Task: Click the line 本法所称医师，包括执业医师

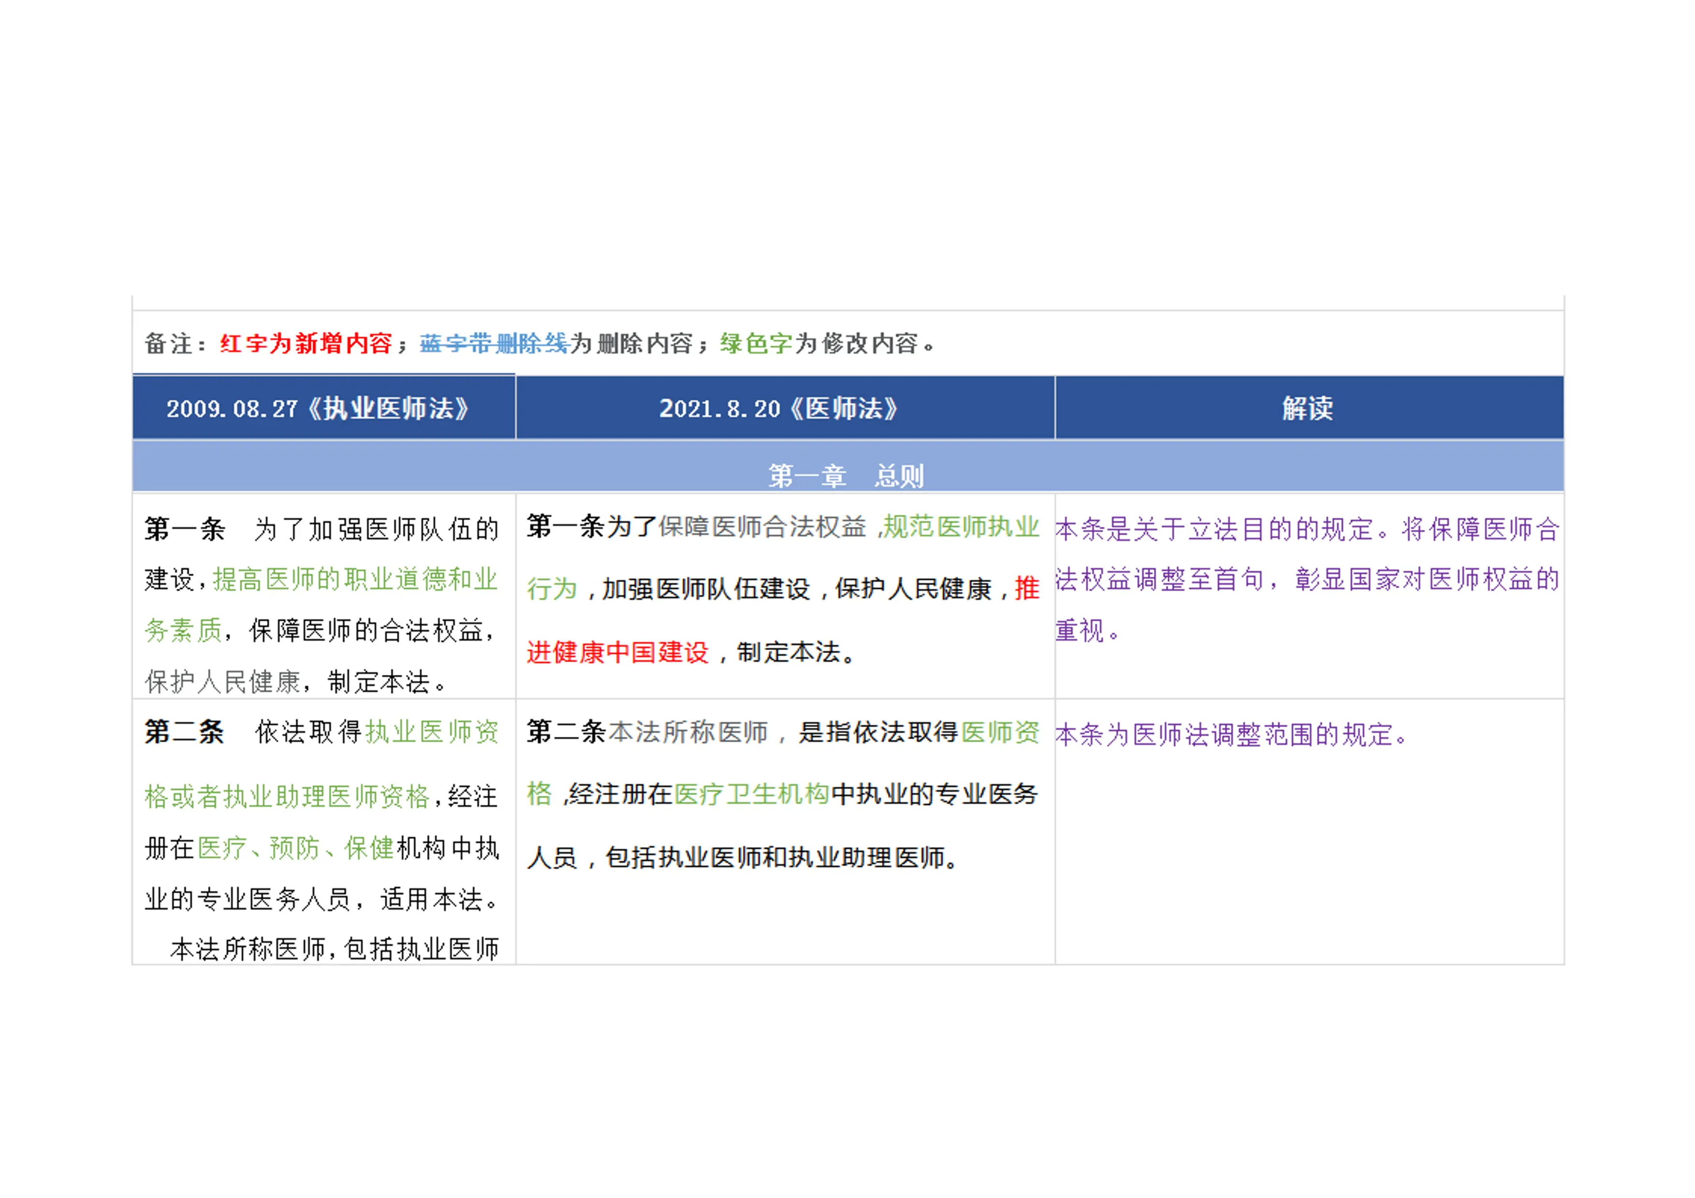Action: (x=335, y=949)
